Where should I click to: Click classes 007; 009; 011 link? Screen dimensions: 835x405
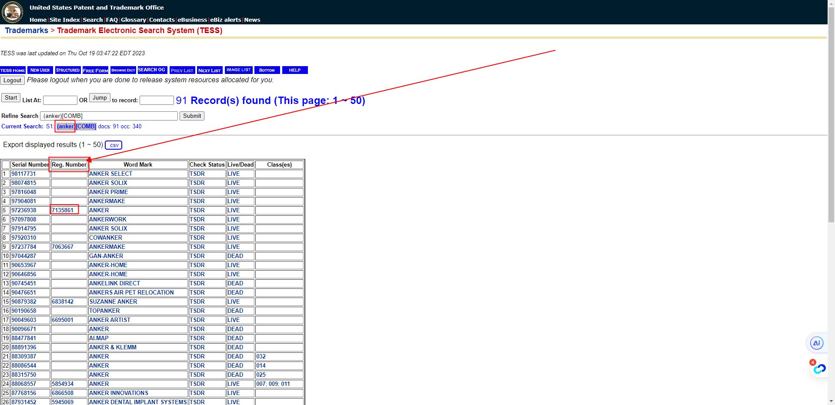pos(273,384)
